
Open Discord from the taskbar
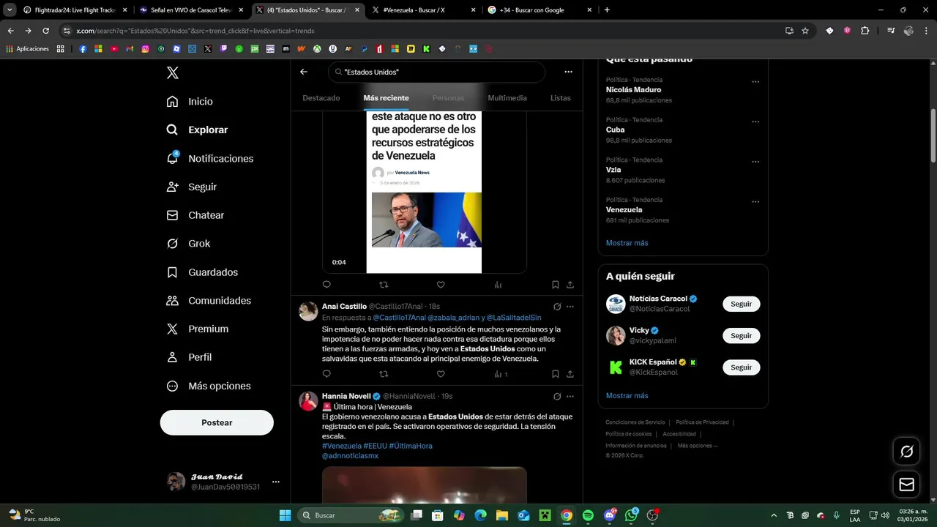610,515
